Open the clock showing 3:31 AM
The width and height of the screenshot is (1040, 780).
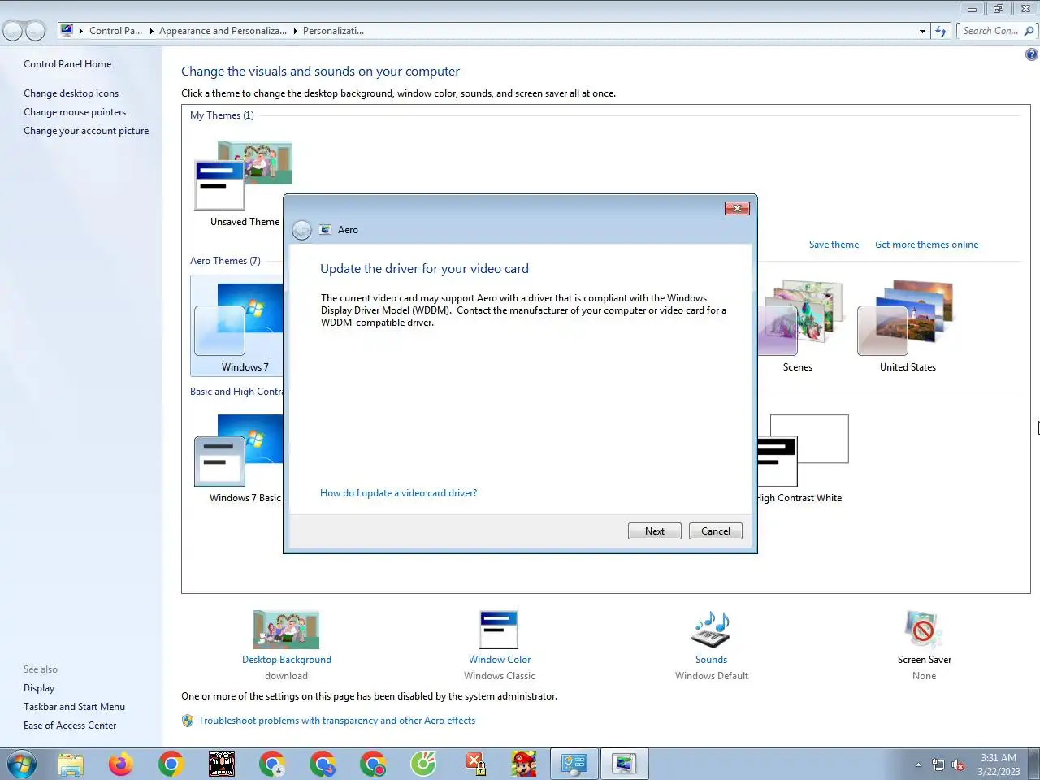(x=999, y=765)
